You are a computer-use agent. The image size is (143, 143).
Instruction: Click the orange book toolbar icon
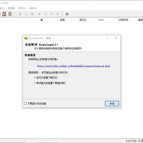(x=10, y=14)
